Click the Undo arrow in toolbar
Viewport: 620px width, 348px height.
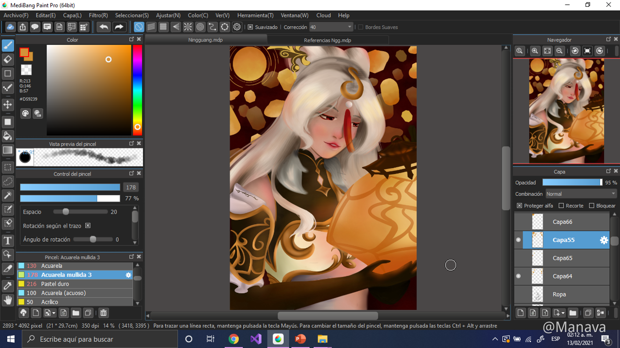coord(104,27)
